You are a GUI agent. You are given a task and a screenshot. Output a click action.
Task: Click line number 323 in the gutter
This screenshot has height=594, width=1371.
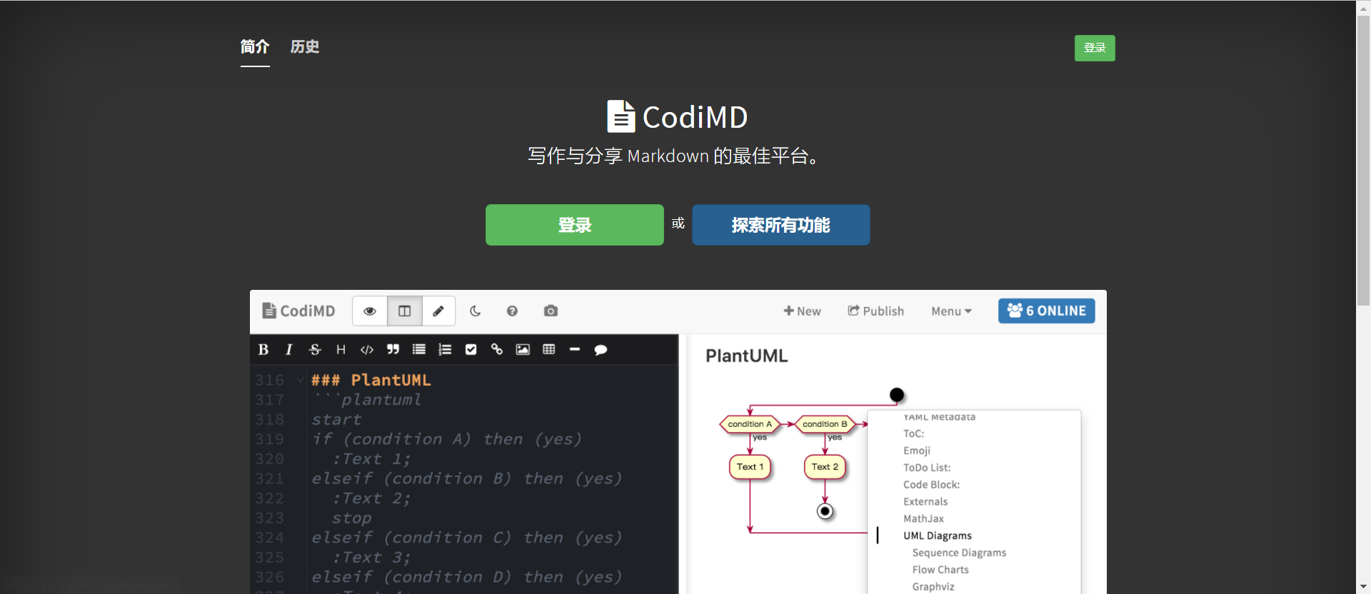pyautogui.click(x=269, y=518)
